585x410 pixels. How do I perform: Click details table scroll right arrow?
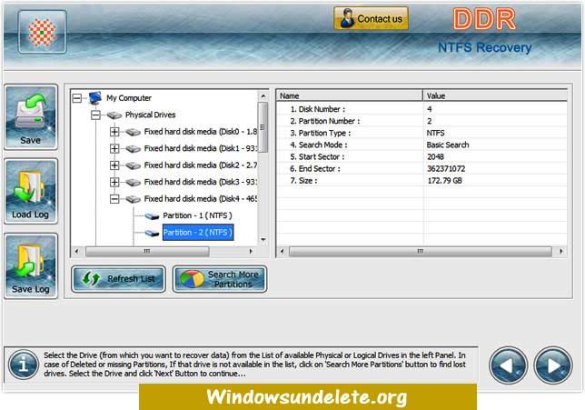coord(561,251)
